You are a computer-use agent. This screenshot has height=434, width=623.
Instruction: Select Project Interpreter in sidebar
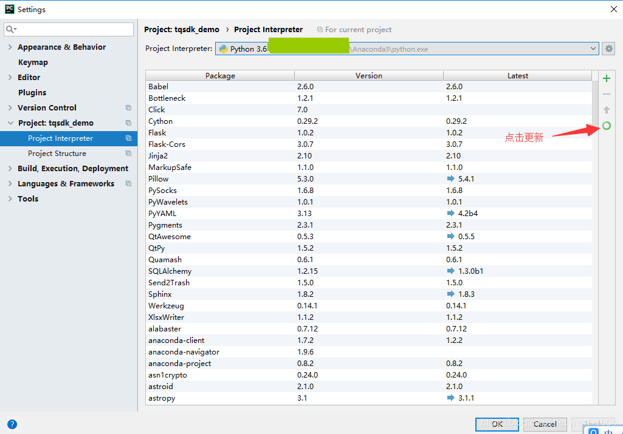pos(69,138)
